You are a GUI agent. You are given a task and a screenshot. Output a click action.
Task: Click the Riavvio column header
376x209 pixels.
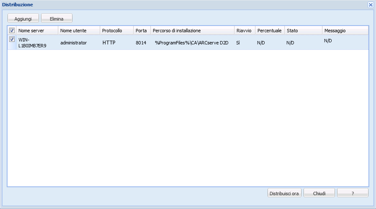click(245, 31)
